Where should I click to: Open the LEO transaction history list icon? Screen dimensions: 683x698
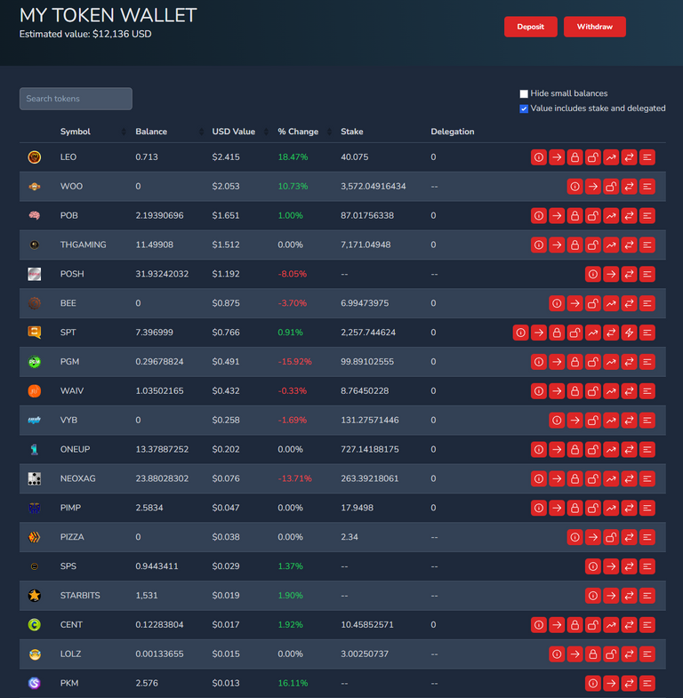647,157
